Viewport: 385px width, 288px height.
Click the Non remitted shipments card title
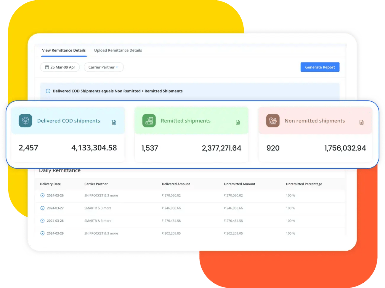pyautogui.click(x=315, y=121)
